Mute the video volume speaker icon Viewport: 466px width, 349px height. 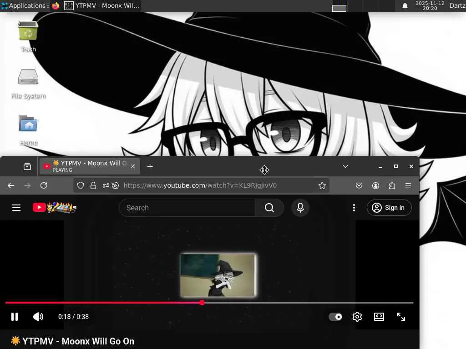click(x=38, y=317)
